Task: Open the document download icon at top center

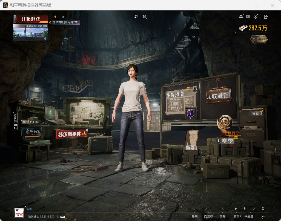Action: coord(145,17)
